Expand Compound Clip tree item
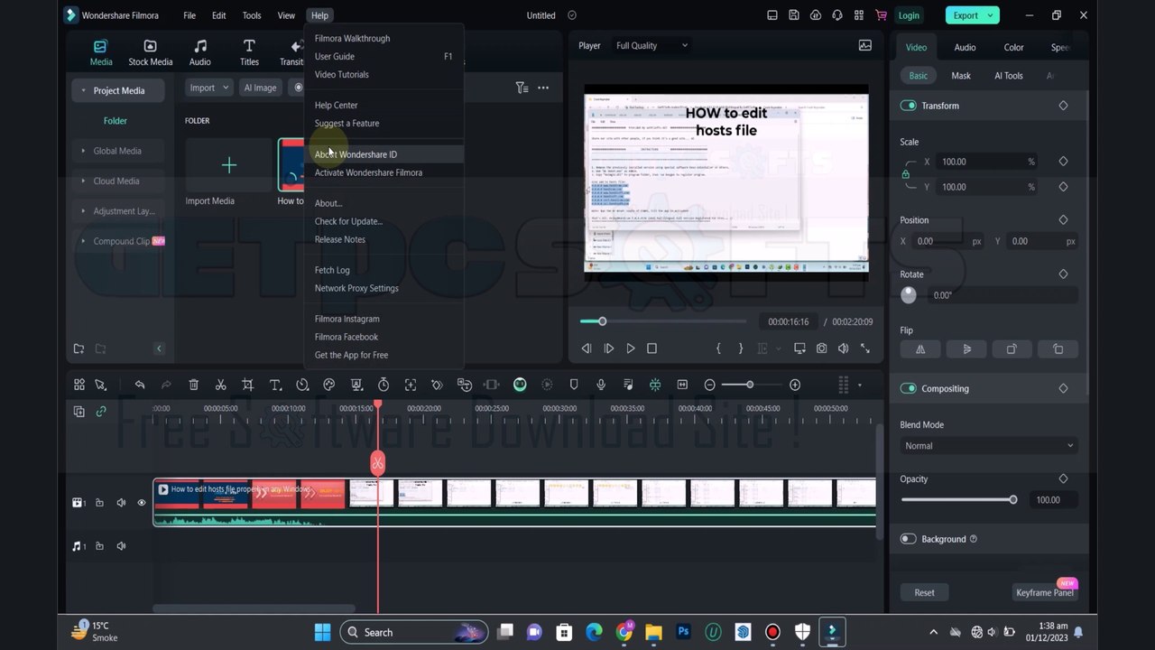Image resolution: width=1155 pixels, height=650 pixels. tap(84, 241)
